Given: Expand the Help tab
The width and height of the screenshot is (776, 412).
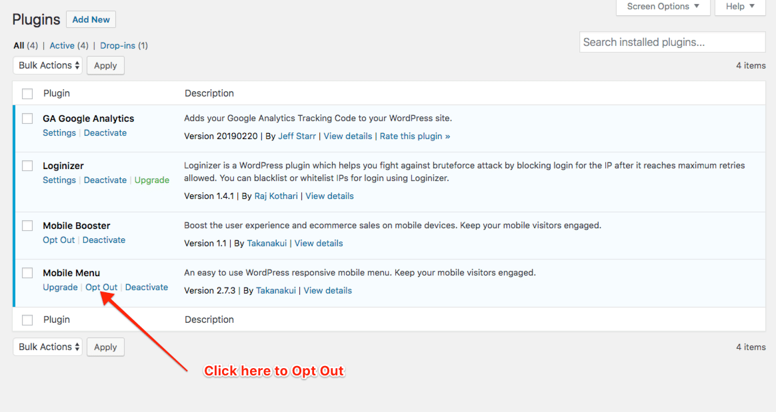Looking at the screenshot, I should [741, 7].
